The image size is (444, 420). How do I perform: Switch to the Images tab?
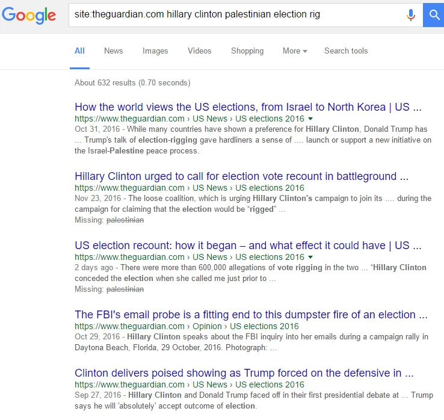(x=155, y=51)
